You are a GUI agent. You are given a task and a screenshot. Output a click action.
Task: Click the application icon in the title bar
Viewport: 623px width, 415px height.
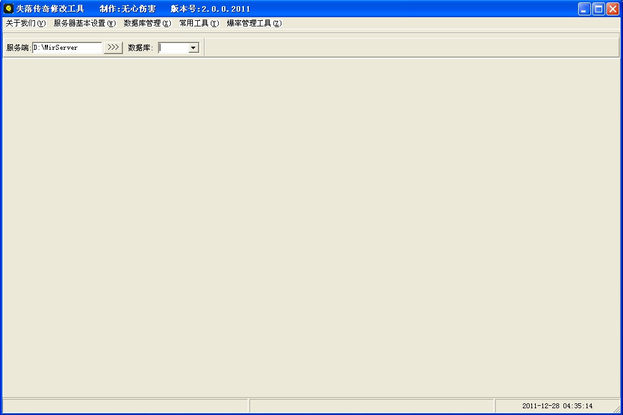pos(9,9)
